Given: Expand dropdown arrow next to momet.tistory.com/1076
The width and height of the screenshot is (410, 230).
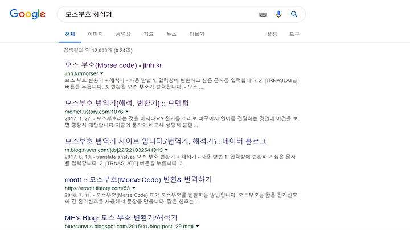Looking at the screenshot, I should pyautogui.click(x=127, y=112).
